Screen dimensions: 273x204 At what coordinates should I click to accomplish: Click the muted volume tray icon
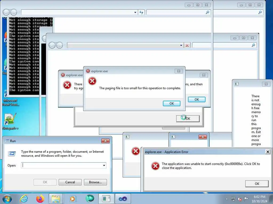pyautogui.click(x=240, y=199)
